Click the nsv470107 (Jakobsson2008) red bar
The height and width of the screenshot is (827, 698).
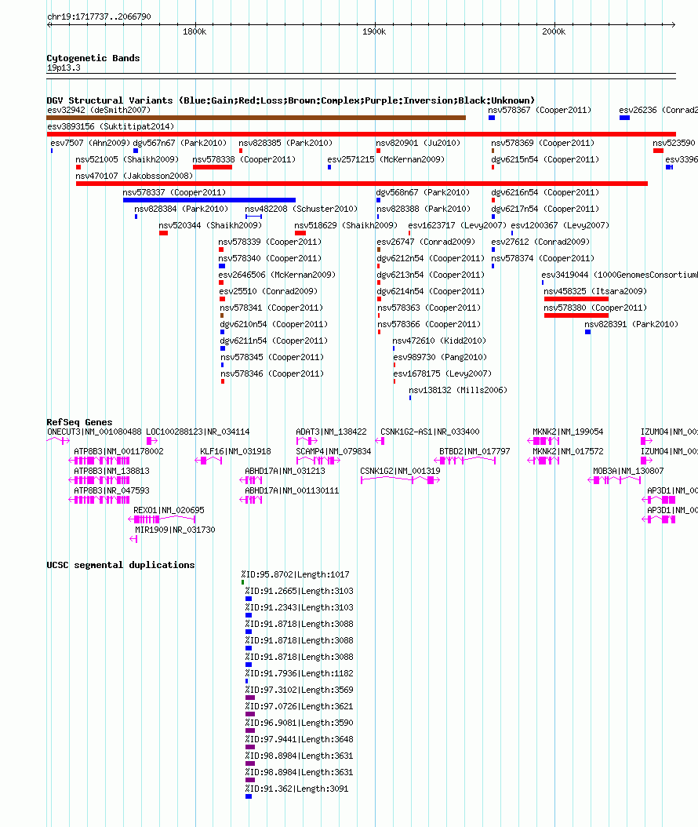362,184
